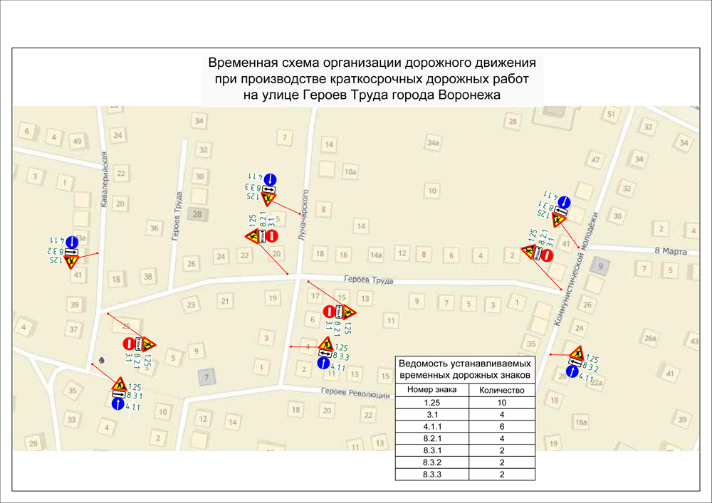
Task: Click the upside-down 8.3.3 direction plate sign
Action: tap(268, 190)
